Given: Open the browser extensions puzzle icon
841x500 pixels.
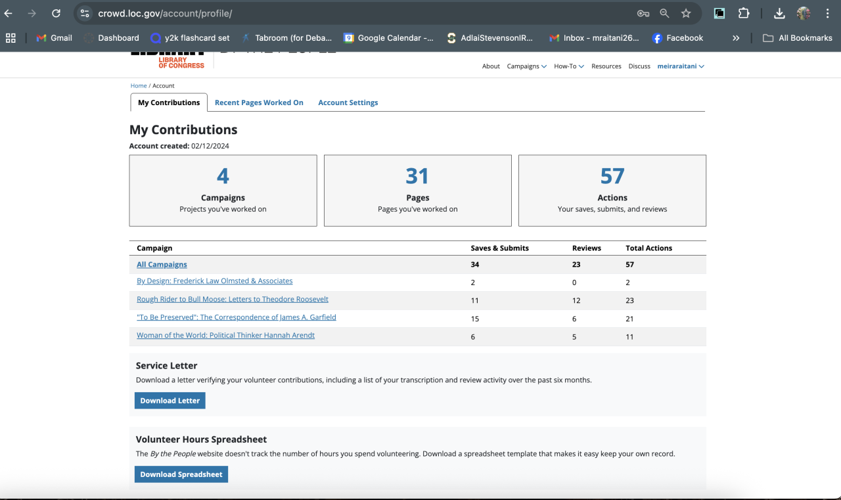Looking at the screenshot, I should pos(744,13).
